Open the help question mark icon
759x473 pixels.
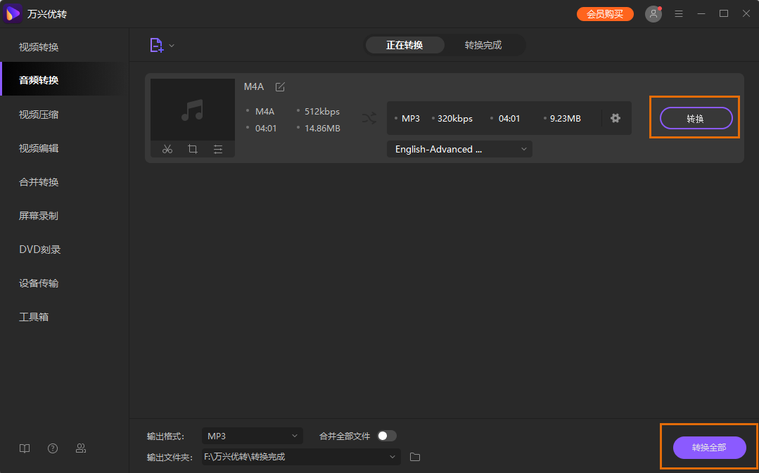click(53, 448)
